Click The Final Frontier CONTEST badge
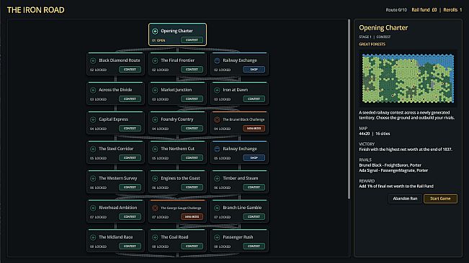 click(192, 70)
